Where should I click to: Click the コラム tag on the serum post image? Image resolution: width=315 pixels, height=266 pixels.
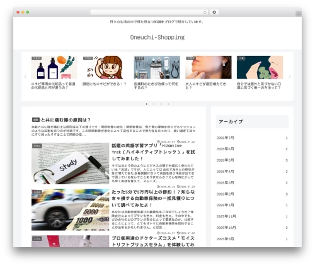(37, 238)
